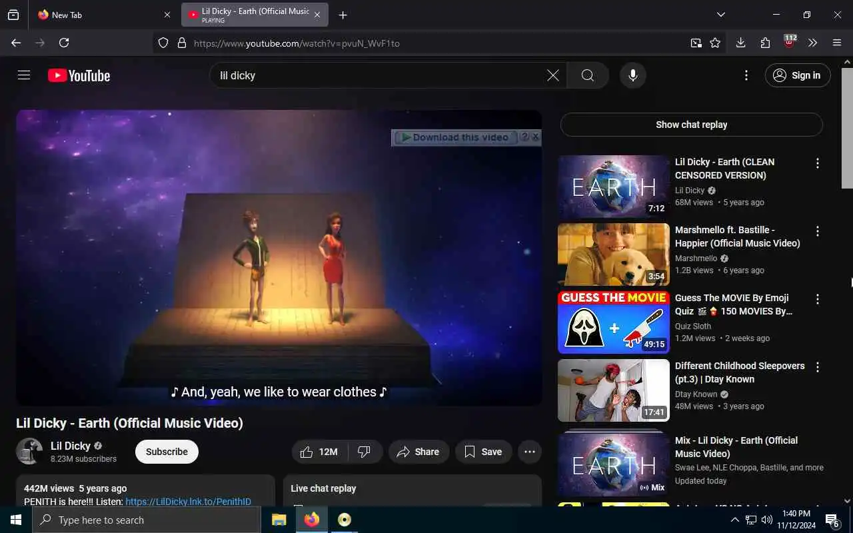Open uBlock extension with 112 badge
Viewport: 853px width, 533px height.
click(789, 42)
